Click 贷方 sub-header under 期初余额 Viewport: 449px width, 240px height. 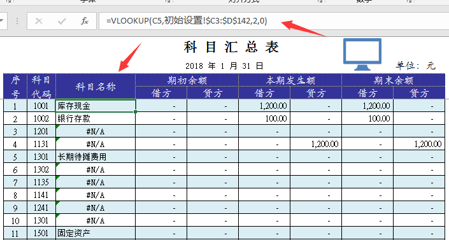pyautogui.click(x=213, y=93)
